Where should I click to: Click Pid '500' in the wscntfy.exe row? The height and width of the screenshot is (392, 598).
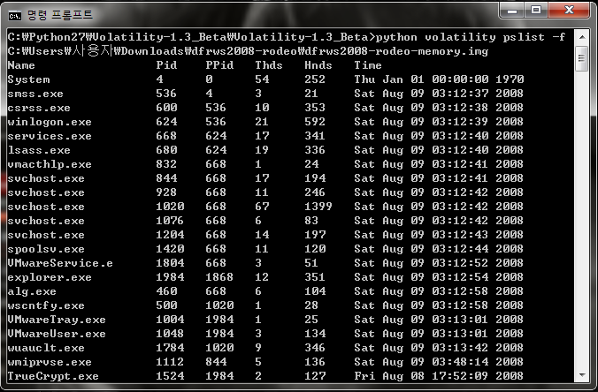(166, 305)
